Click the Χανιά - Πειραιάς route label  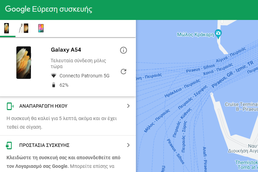tap(218, 69)
